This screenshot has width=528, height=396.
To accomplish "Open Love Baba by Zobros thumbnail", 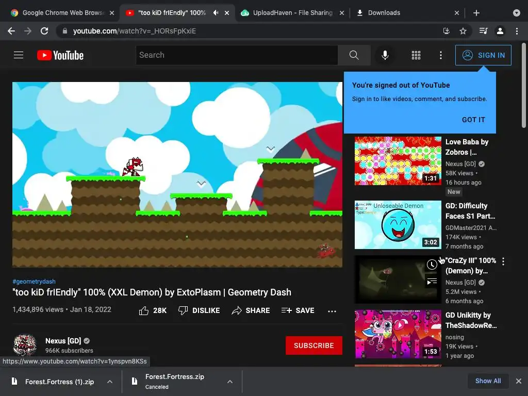I will [398, 161].
